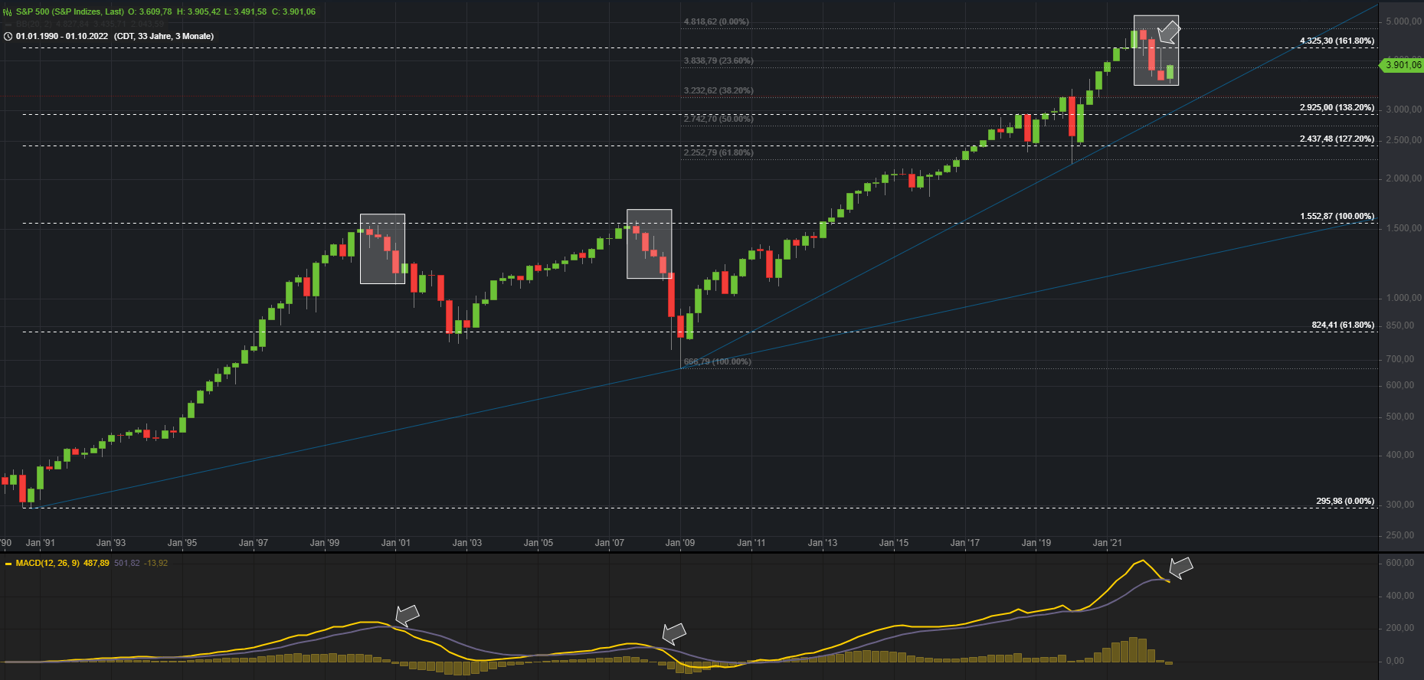Click the 0,00 label on the MACD axis
1424x680 pixels.
point(1395,662)
